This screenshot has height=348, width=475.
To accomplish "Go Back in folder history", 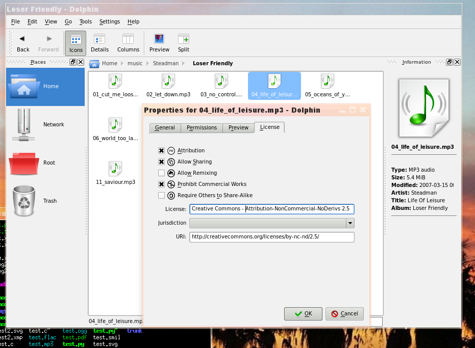I will [23, 43].
